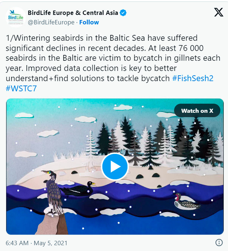Open the #FishSesh2 hashtag
Viewport: 228px width, 251px height.
click(x=193, y=79)
